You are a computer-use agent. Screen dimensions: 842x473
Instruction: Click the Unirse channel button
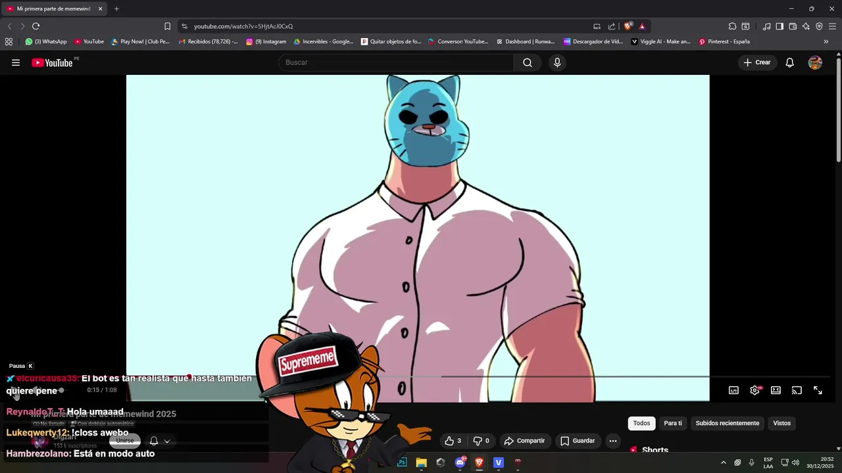[125, 441]
